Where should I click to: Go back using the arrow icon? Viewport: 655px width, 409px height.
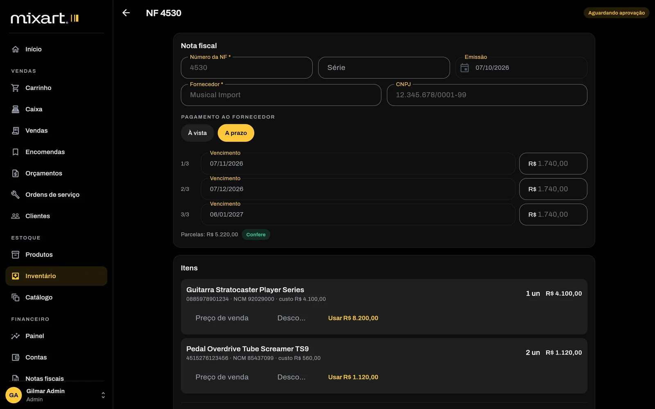coord(126,13)
